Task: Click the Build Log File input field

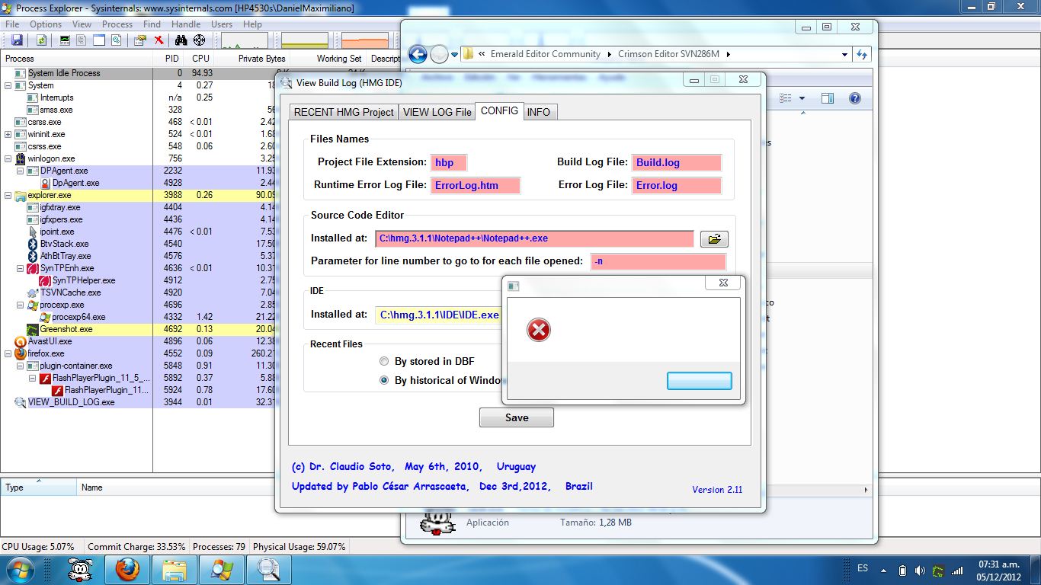Action: tap(677, 162)
